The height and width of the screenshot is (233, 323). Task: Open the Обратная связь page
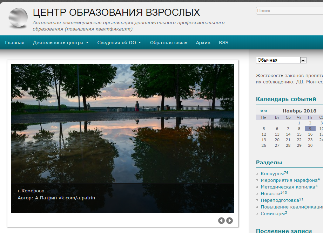tap(168, 43)
